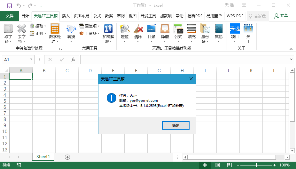Screen dimensions: 296x169
Task: Select cell A1
Action: [x=21, y=76]
